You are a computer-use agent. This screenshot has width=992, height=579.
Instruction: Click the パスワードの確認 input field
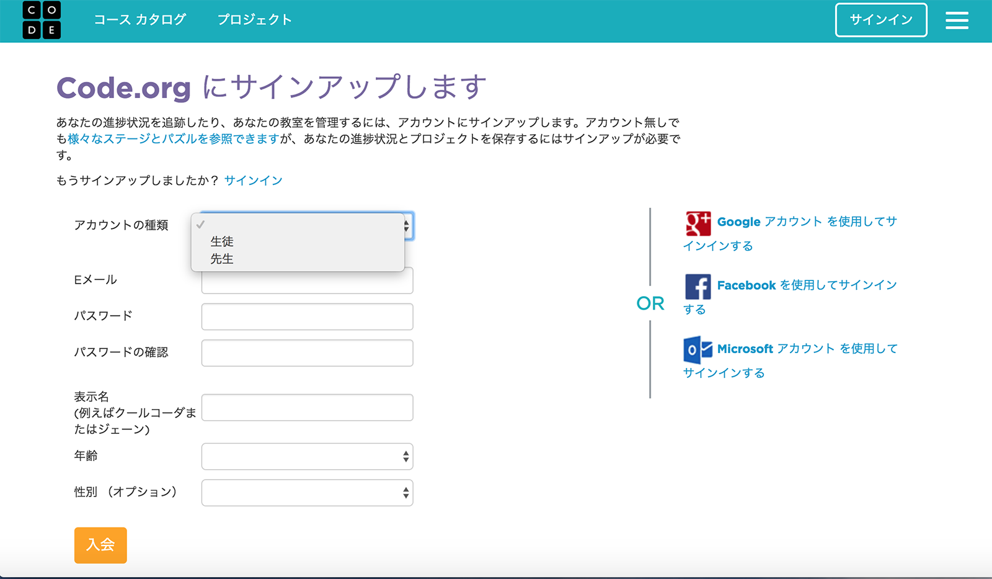tap(307, 352)
